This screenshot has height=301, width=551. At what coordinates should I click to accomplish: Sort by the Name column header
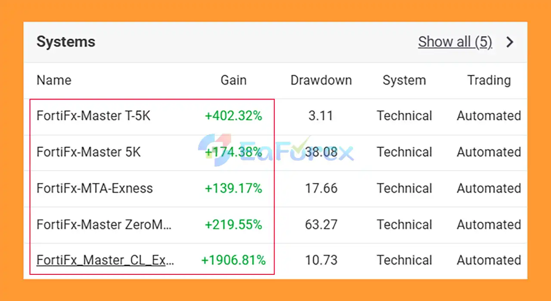click(x=54, y=80)
